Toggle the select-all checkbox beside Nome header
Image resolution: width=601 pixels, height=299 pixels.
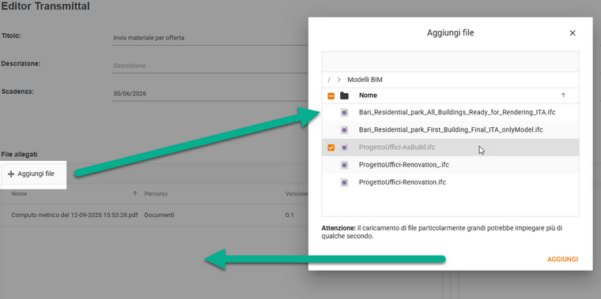point(331,96)
